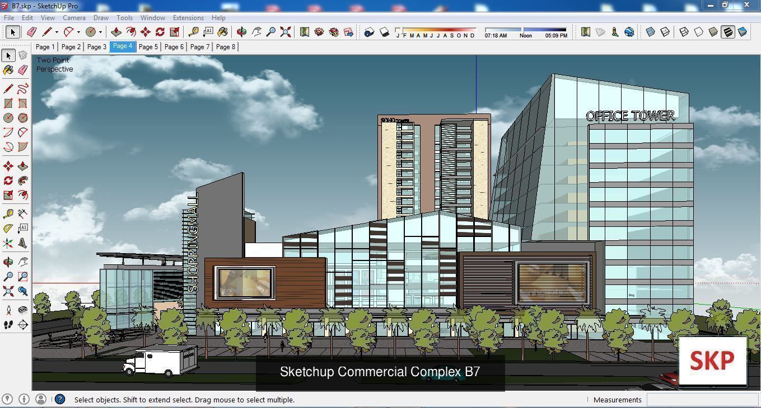The width and height of the screenshot is (761, 408).
Task: Open the Extensions menu
Action: (188, 18)
